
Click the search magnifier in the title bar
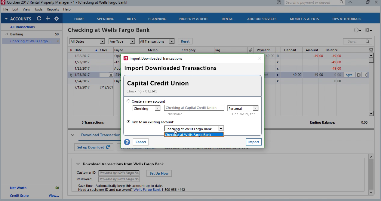[x=342, y=2]
